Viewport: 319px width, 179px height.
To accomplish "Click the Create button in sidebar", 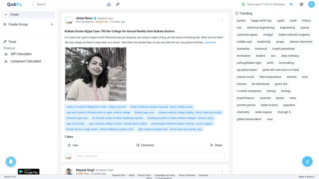I will pos(28,14).
